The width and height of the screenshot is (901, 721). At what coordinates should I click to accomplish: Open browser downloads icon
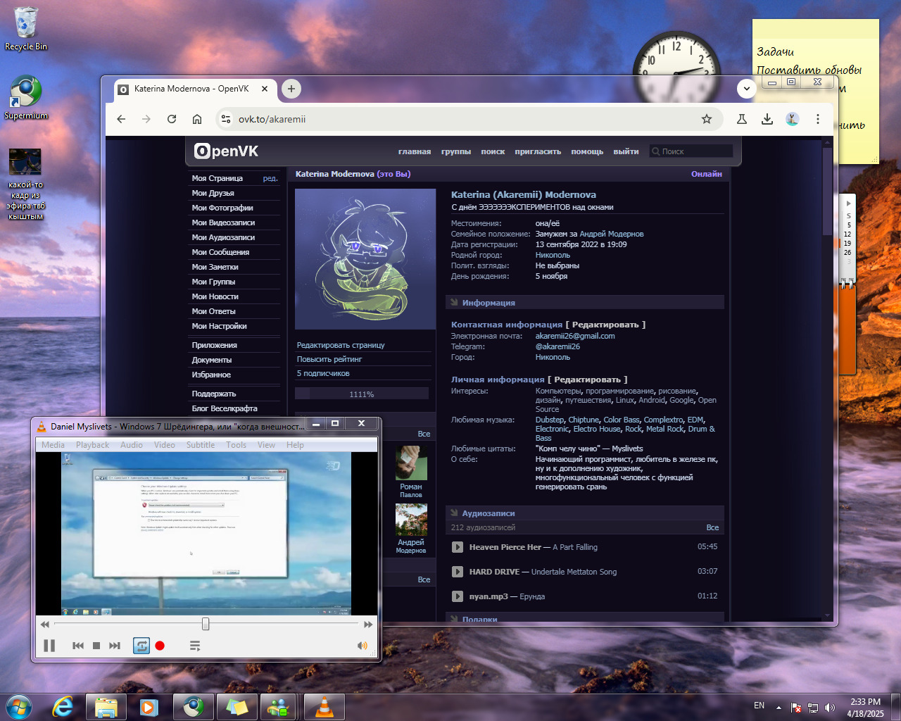click(767, 119)
